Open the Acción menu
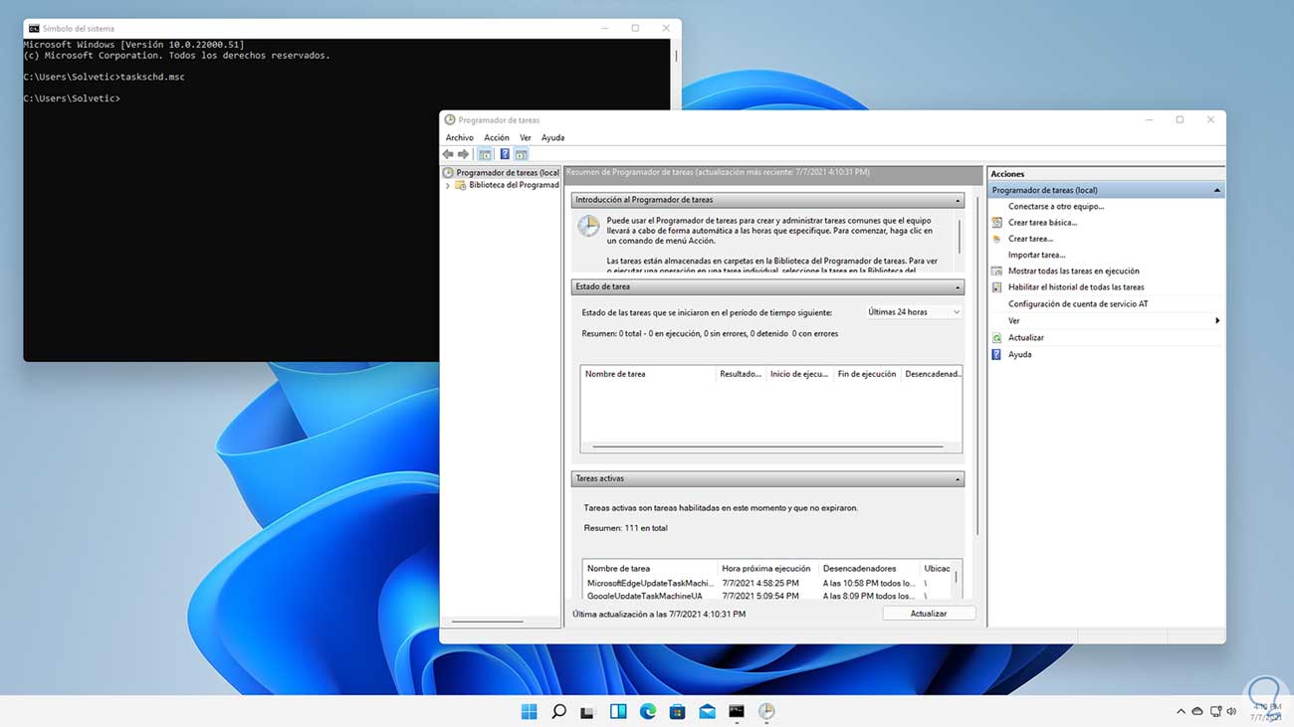Viewport: 1294px width, 727px height. pyautogui.click(x=496, y=138)
